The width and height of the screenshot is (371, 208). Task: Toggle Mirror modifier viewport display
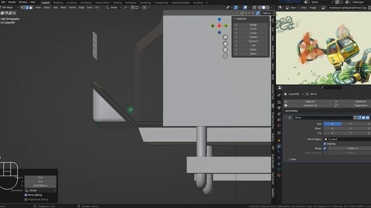point(363,118)
